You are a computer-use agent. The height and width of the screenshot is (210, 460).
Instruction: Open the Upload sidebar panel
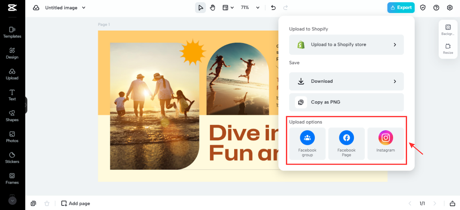(12, 74)
